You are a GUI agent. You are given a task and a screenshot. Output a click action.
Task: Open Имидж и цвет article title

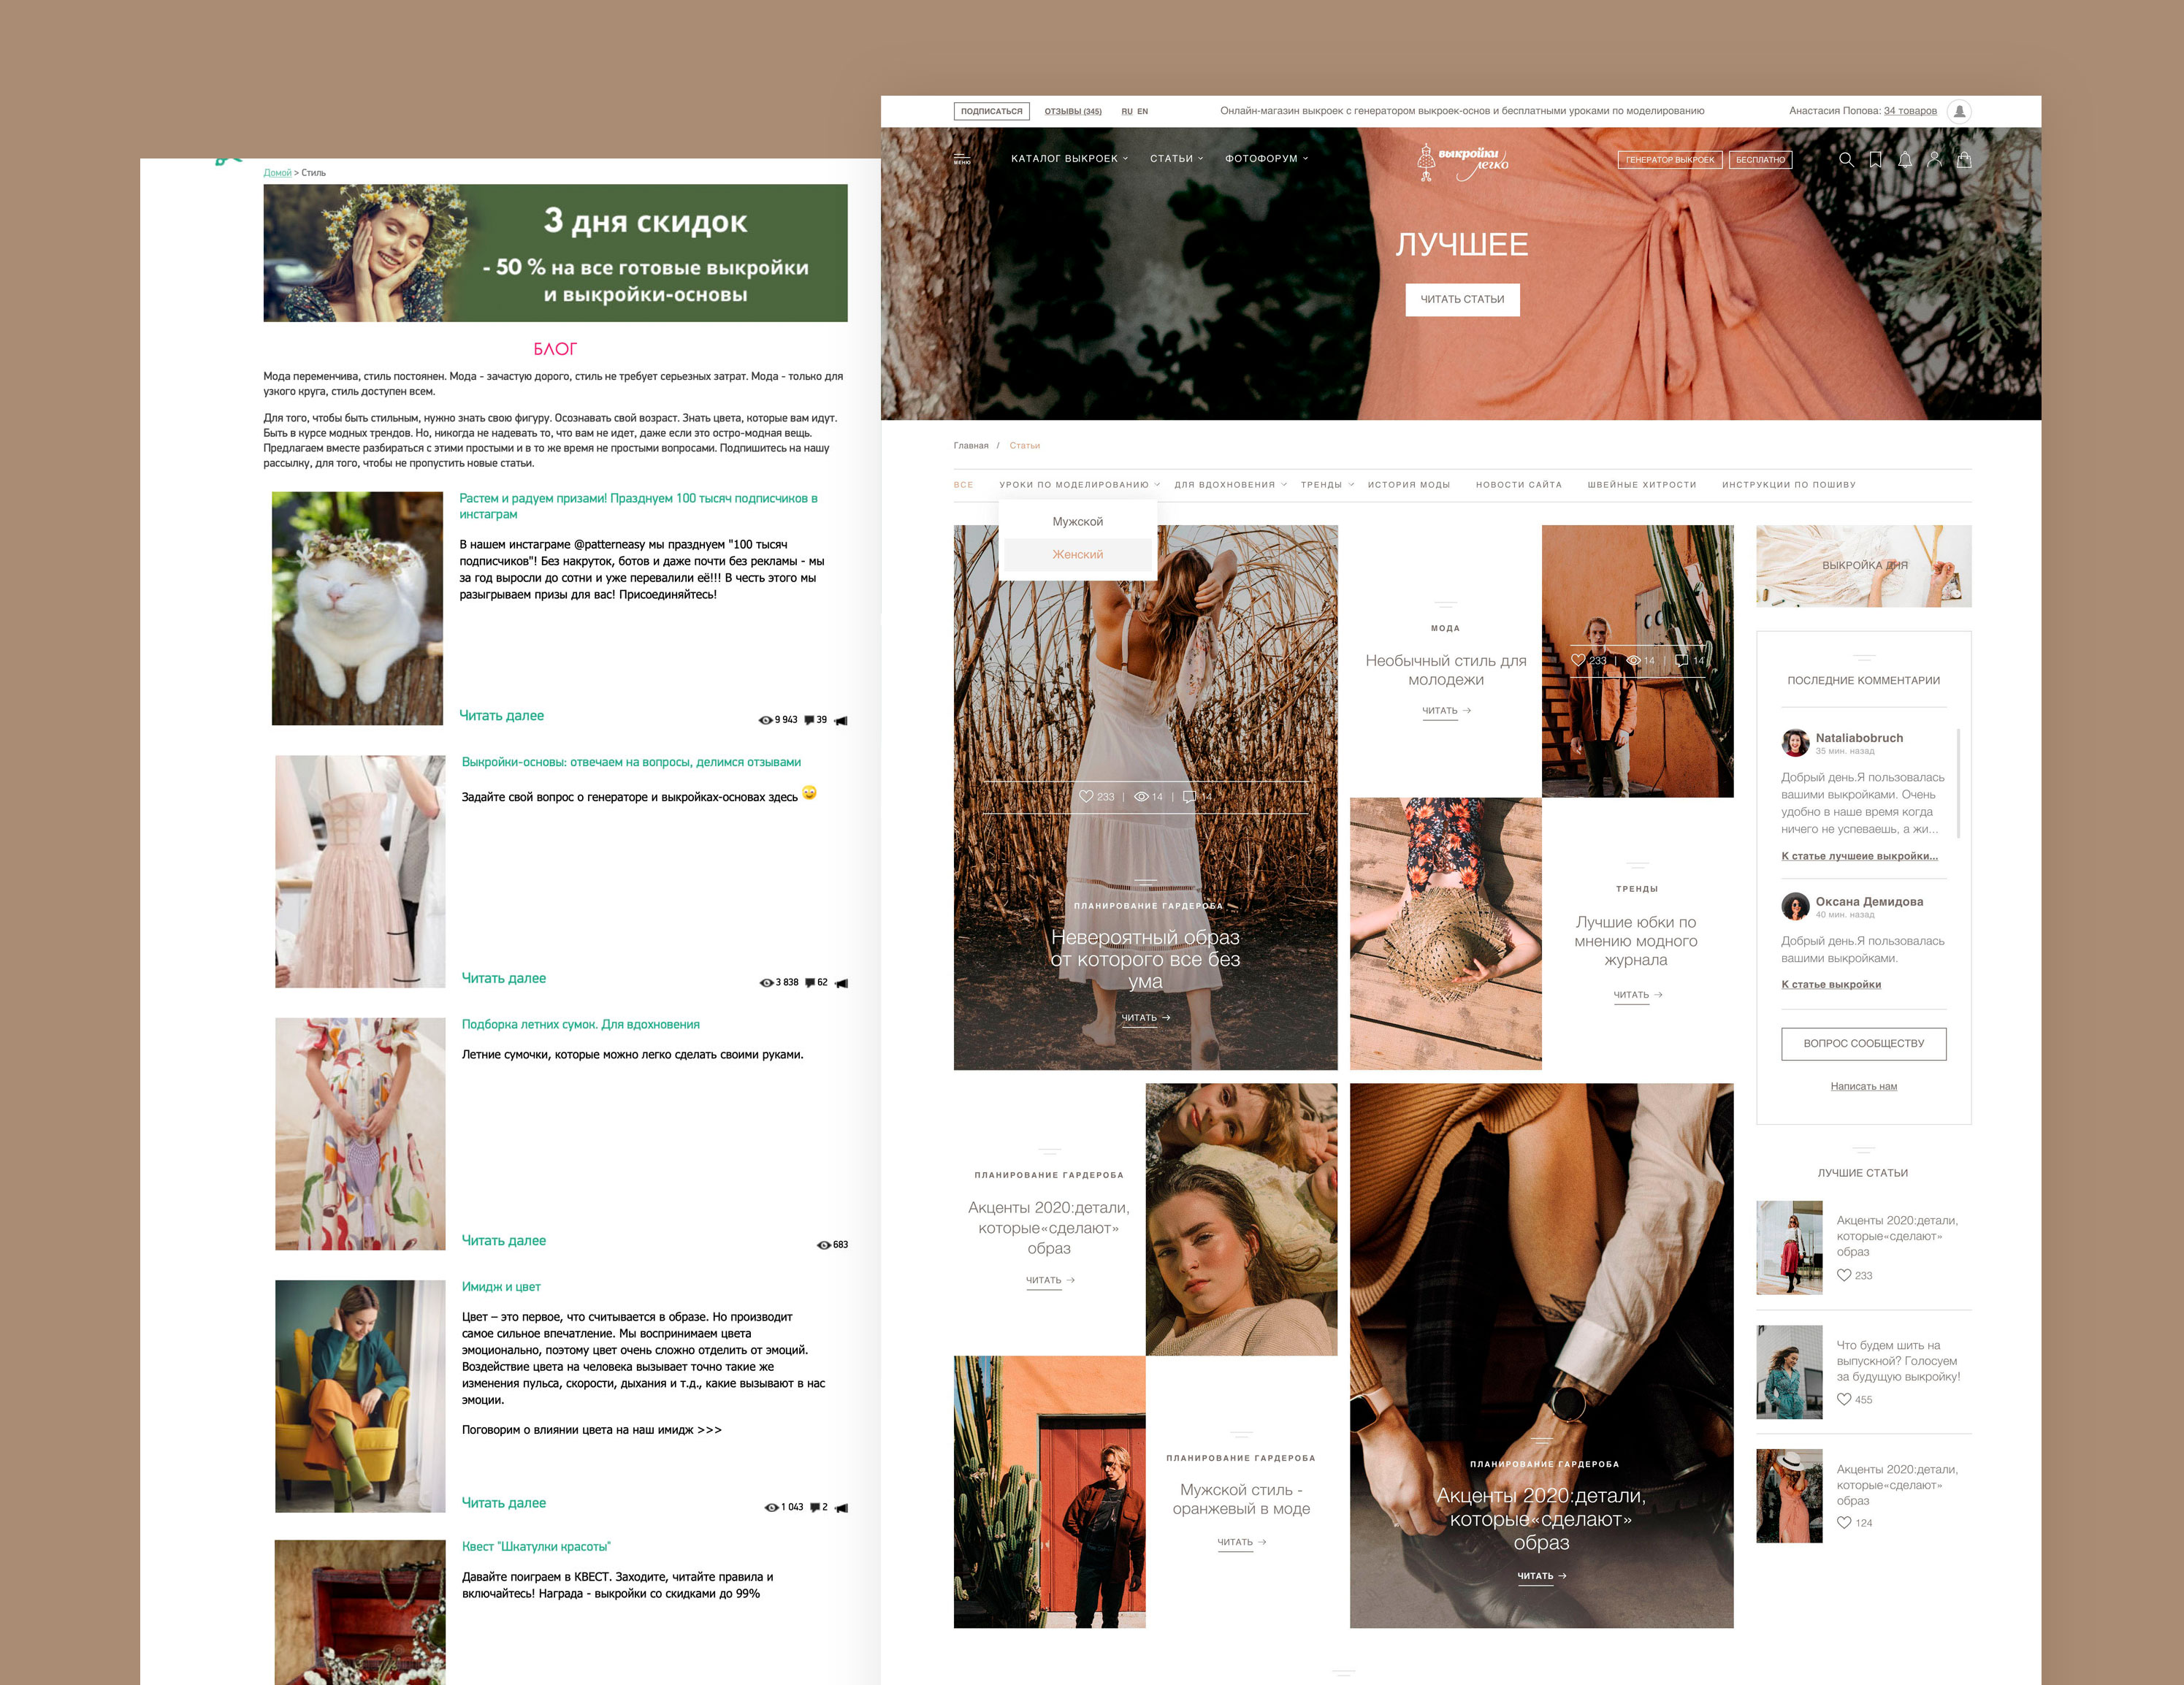tap(500, 1287)
